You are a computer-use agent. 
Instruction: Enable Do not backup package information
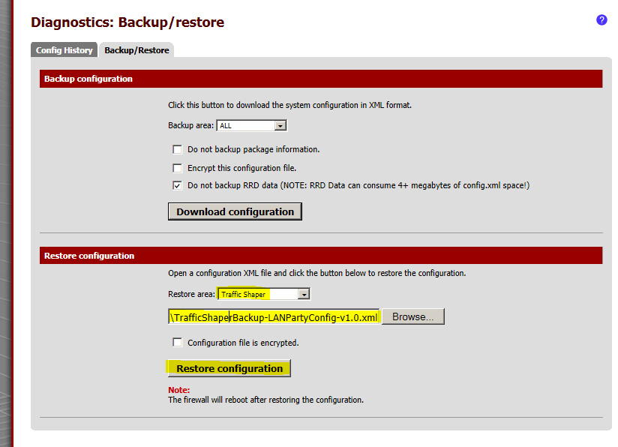178,149
